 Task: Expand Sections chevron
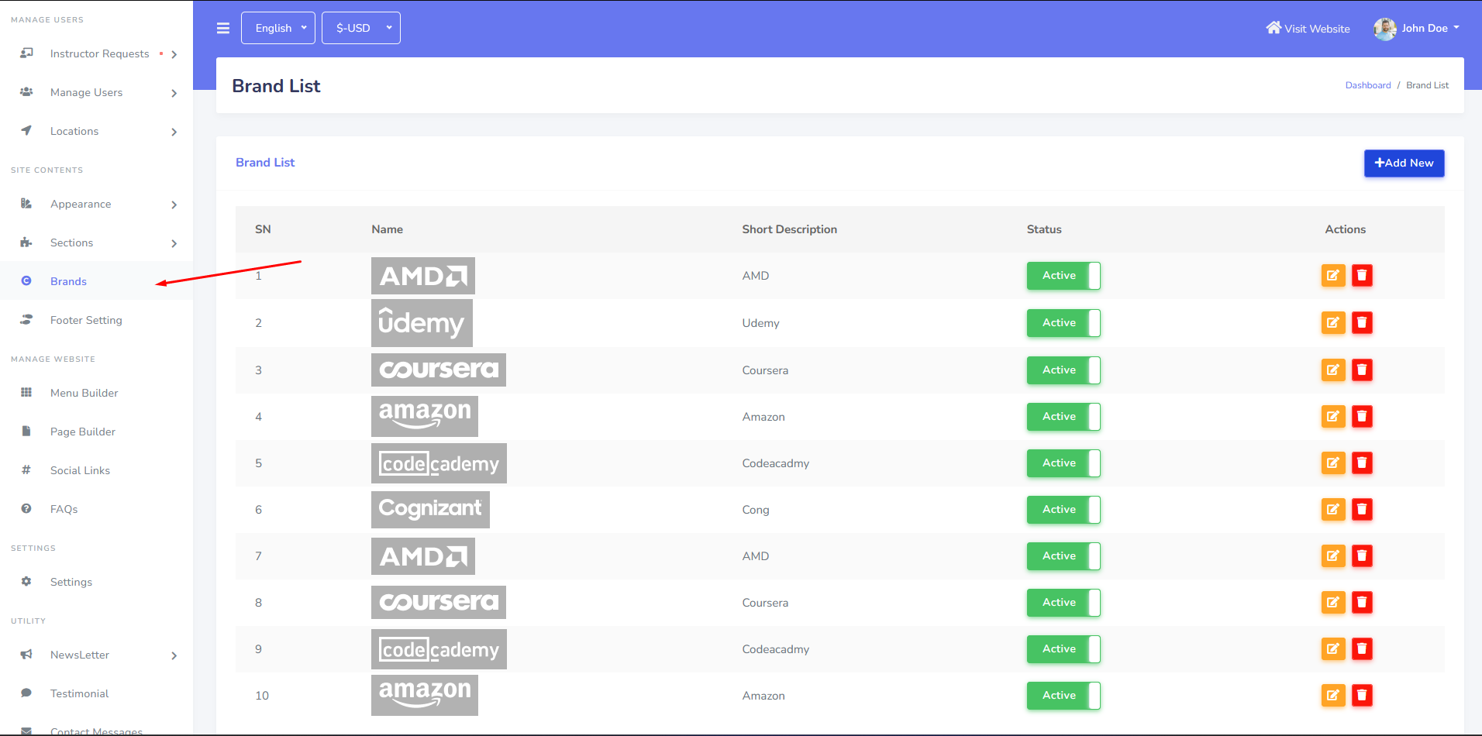click(174, 243)
